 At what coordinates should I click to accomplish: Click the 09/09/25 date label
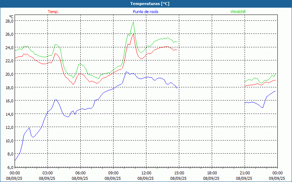[x=277, y=178]
